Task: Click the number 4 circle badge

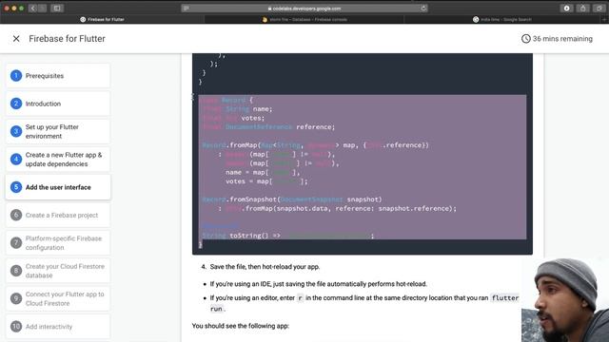Action: (16, 160)
